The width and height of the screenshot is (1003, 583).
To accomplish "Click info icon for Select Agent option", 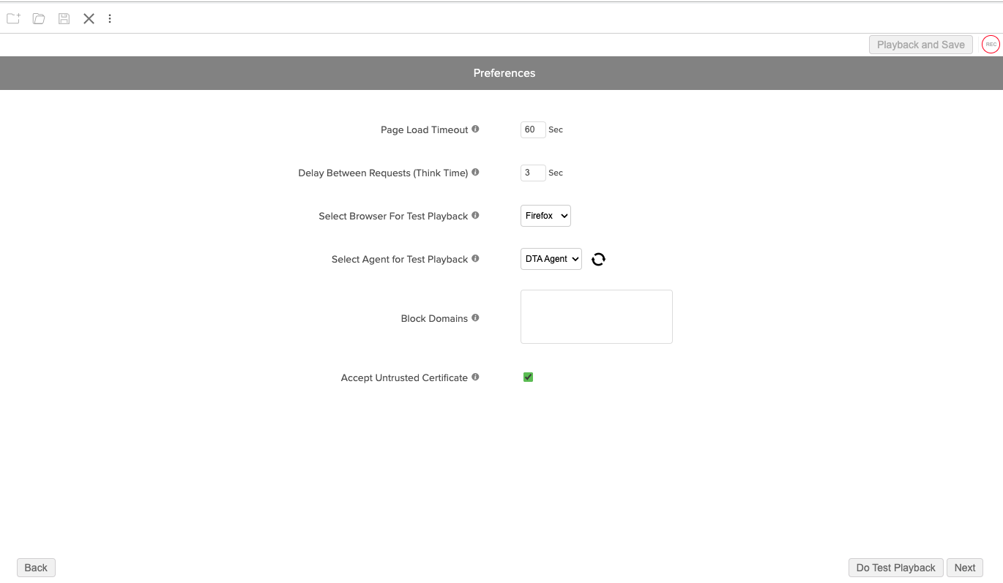I will (475, 259).
